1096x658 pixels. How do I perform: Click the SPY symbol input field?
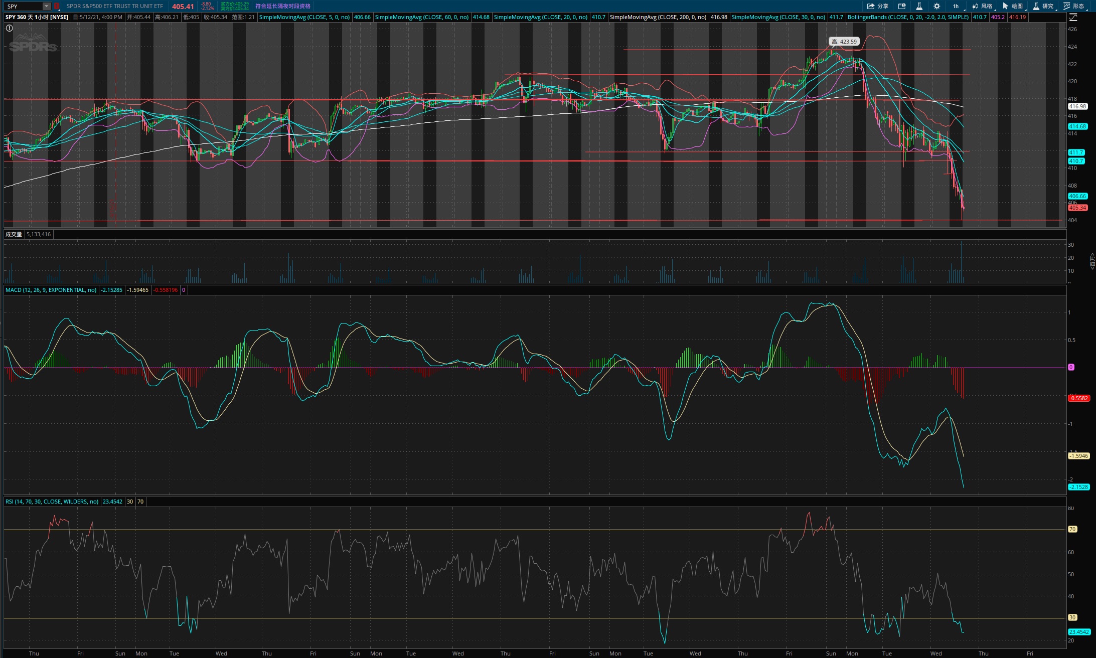[24, 6]
